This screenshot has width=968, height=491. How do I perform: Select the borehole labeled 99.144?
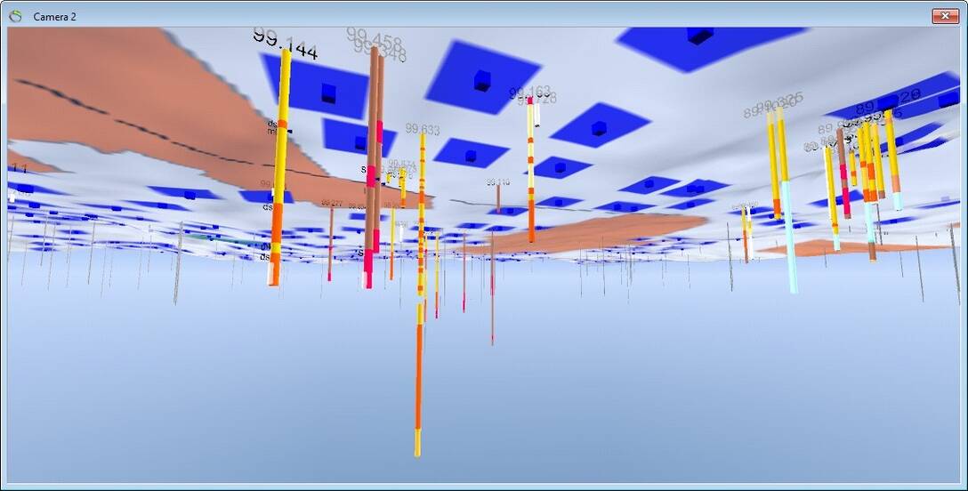pyautogui.click(x=280, y=169)
